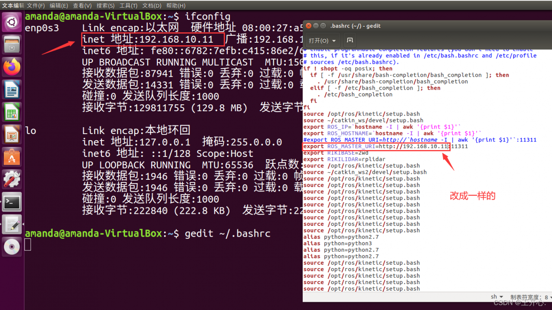The image size is (552, 310).
Task: Launch Firefox web browser from launcher
Action: 12,67
